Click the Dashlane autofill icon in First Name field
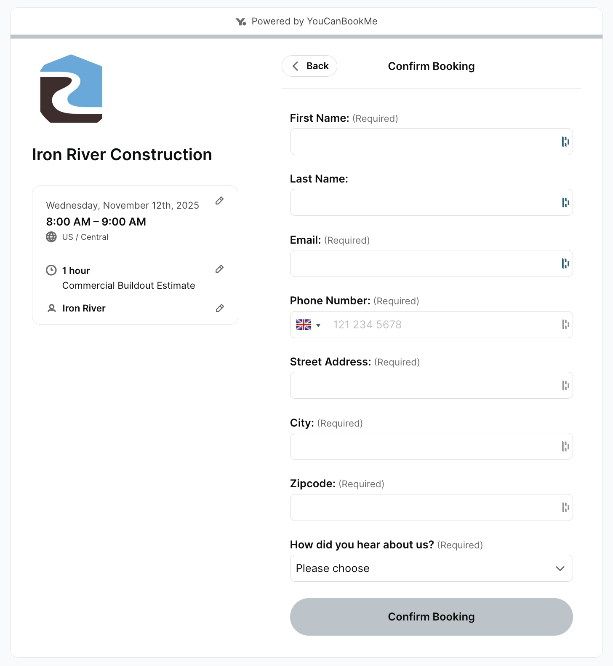The width and height of the screenshot is (613, 666). point(565,142)
